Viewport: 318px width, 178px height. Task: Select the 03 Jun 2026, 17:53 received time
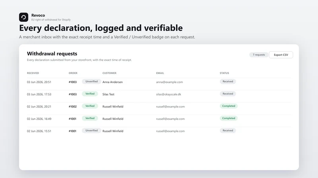(x=39, y=94)
